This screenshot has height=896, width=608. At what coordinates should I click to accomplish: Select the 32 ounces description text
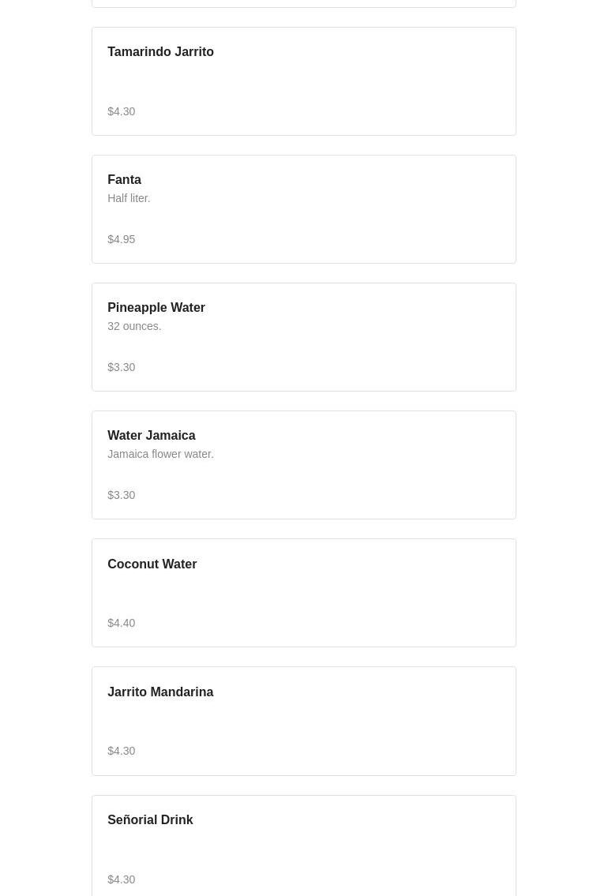pos(134,326)
